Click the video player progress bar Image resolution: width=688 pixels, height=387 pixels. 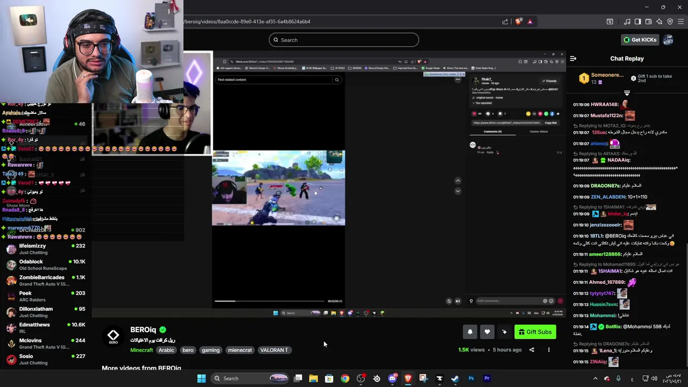(269, 301)
